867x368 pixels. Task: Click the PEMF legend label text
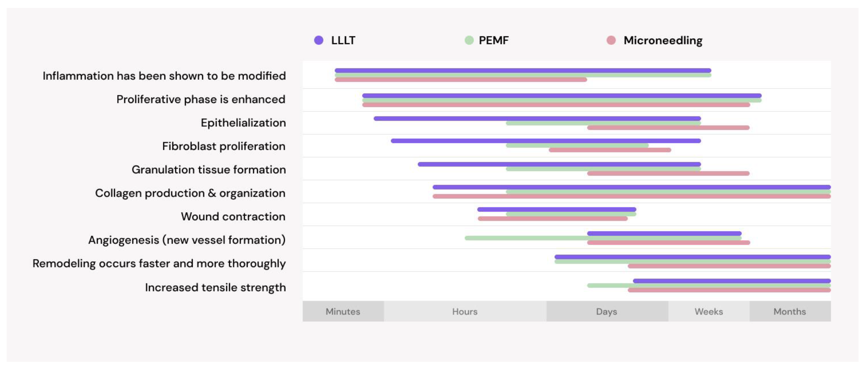pyautogui.click(x=493, y=40)
